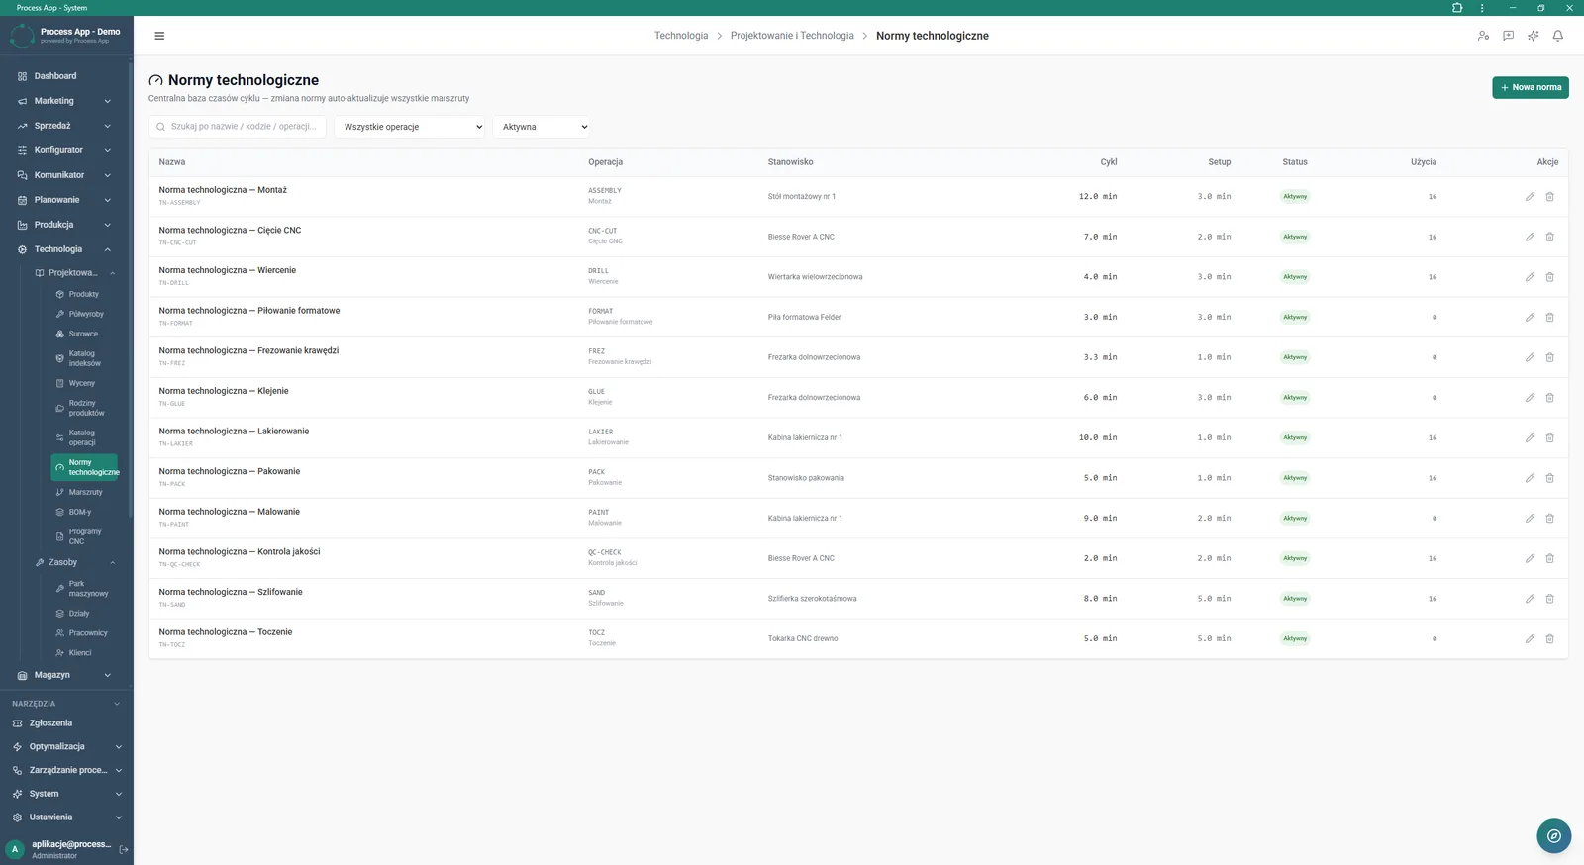
Task: Delete the Malowanie norm trash icon
Action: [1549, 519]
